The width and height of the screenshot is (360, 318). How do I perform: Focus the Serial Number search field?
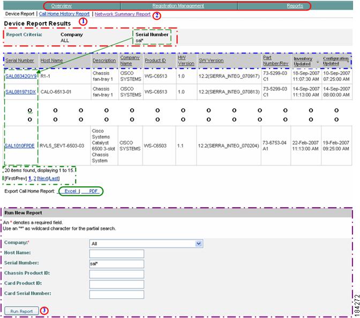click(x=117, y=264)
